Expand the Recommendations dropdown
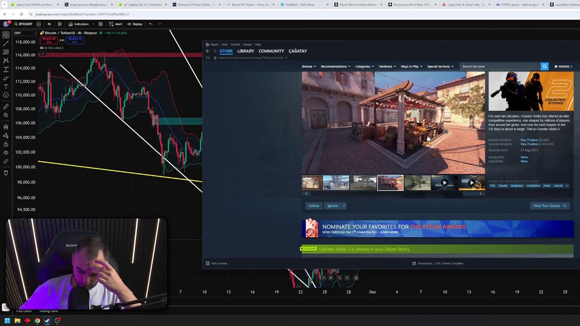This screenshot has width=580, height=326. (x=335, y=67)
